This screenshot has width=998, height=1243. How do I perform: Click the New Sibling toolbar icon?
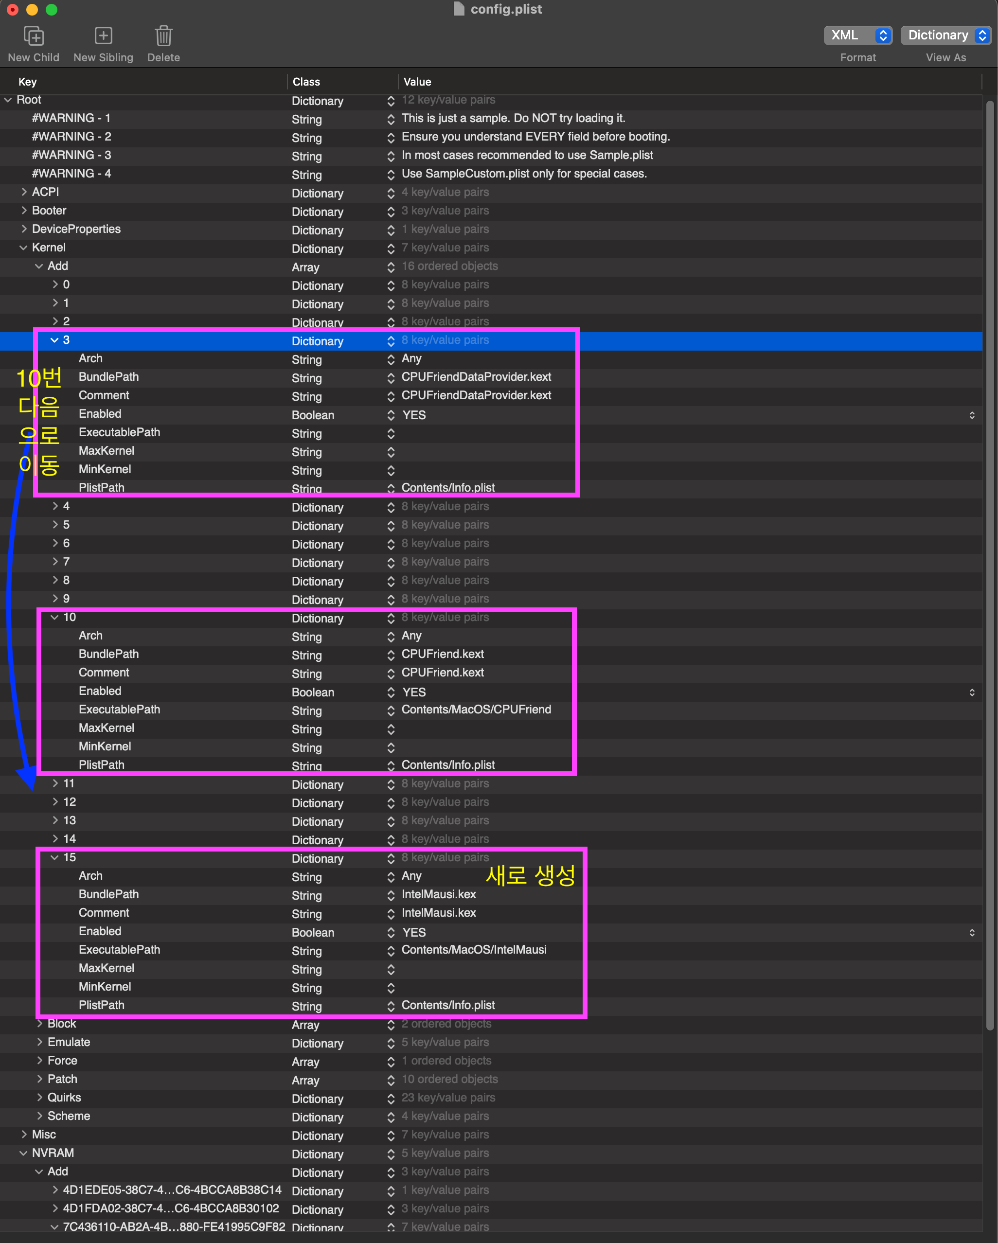pyautogui.click(x=103, y=36)
